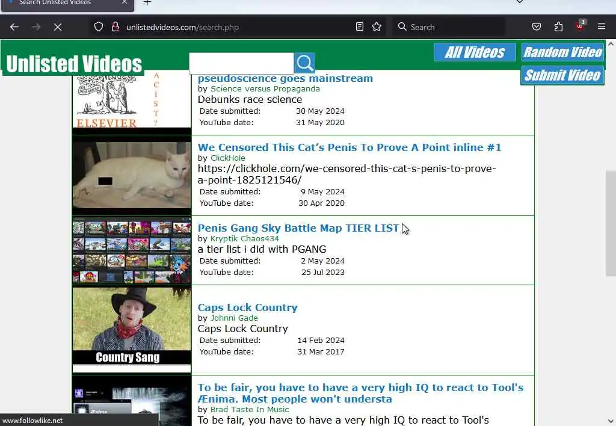Click the white cat thumbnail
The image size is (616, 426).
tap(132, 175)
